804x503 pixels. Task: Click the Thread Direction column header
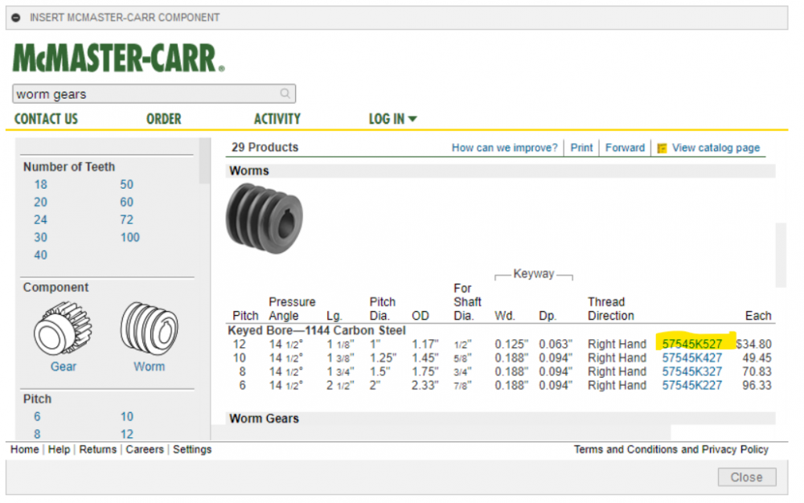pyautogui.click(x=611, y=309)
